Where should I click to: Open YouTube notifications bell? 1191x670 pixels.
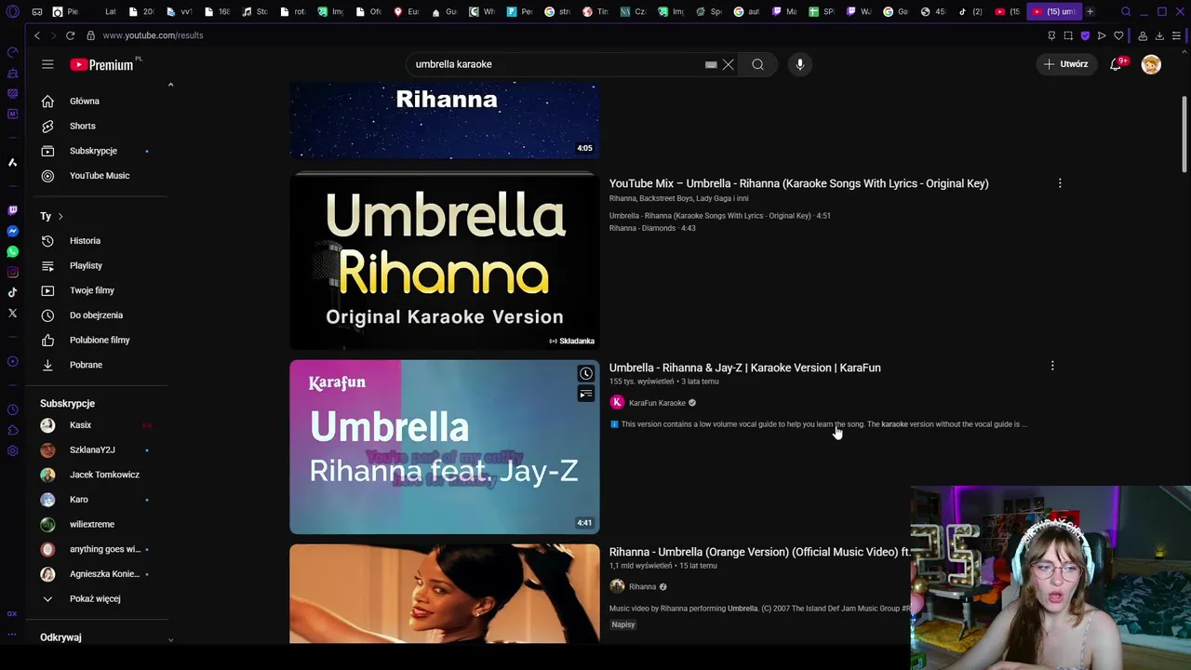[x=1116, y=64]
